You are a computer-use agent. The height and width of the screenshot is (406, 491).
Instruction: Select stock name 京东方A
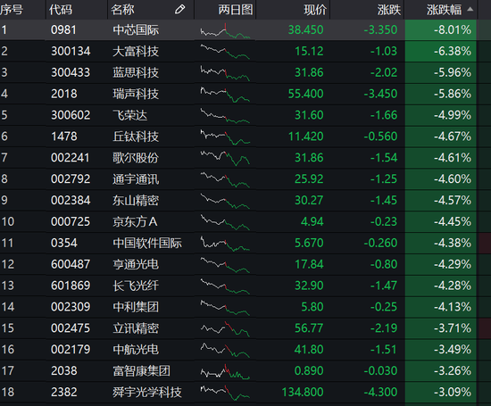pos(135,221)
